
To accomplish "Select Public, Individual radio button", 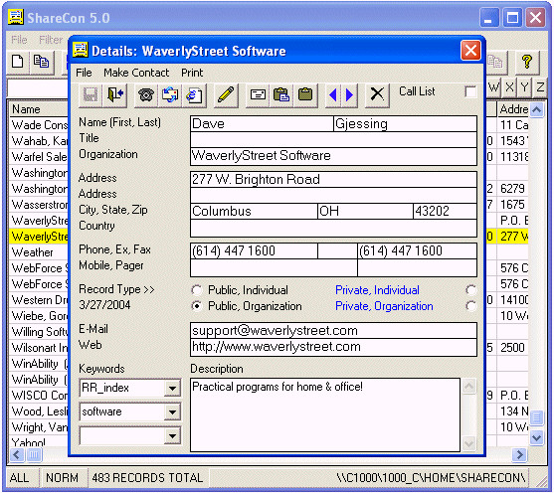I will pyautogui.click(x=197, y=290).
